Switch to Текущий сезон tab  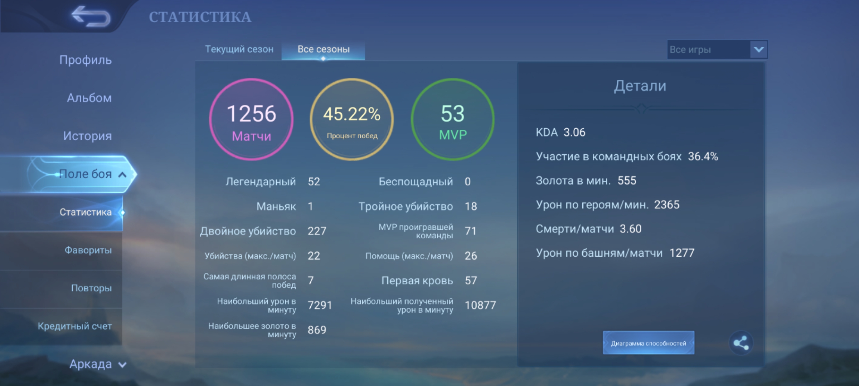tap(239, 49)
